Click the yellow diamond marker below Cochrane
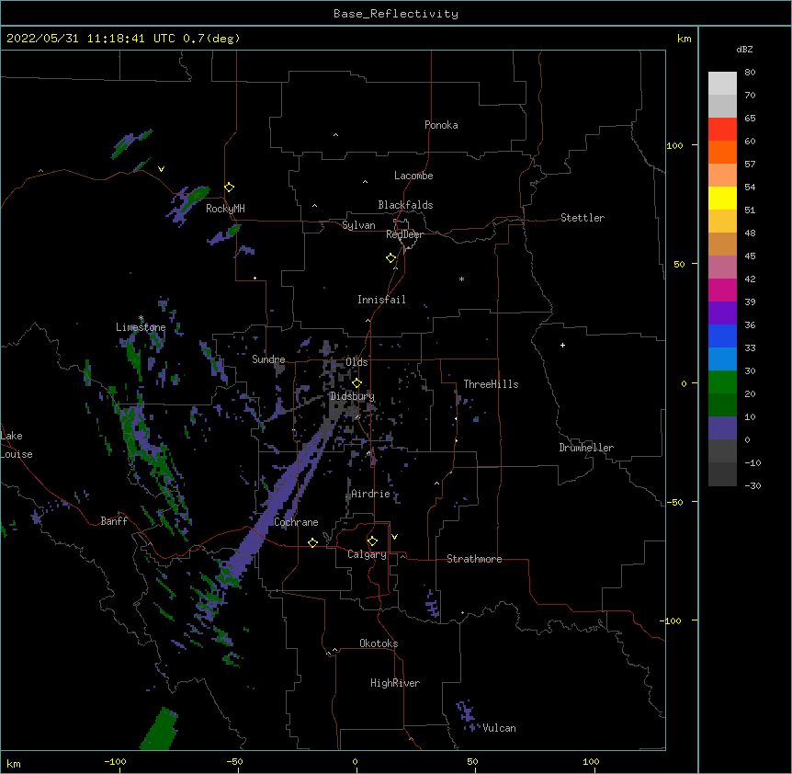The width and height of the screenshot is (792, 774). [x=312, y=543]
